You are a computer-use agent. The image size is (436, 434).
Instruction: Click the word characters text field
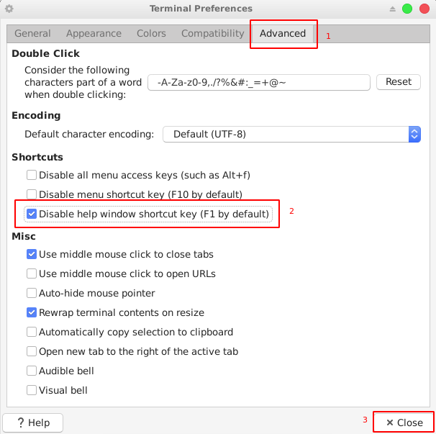[259, 82]
